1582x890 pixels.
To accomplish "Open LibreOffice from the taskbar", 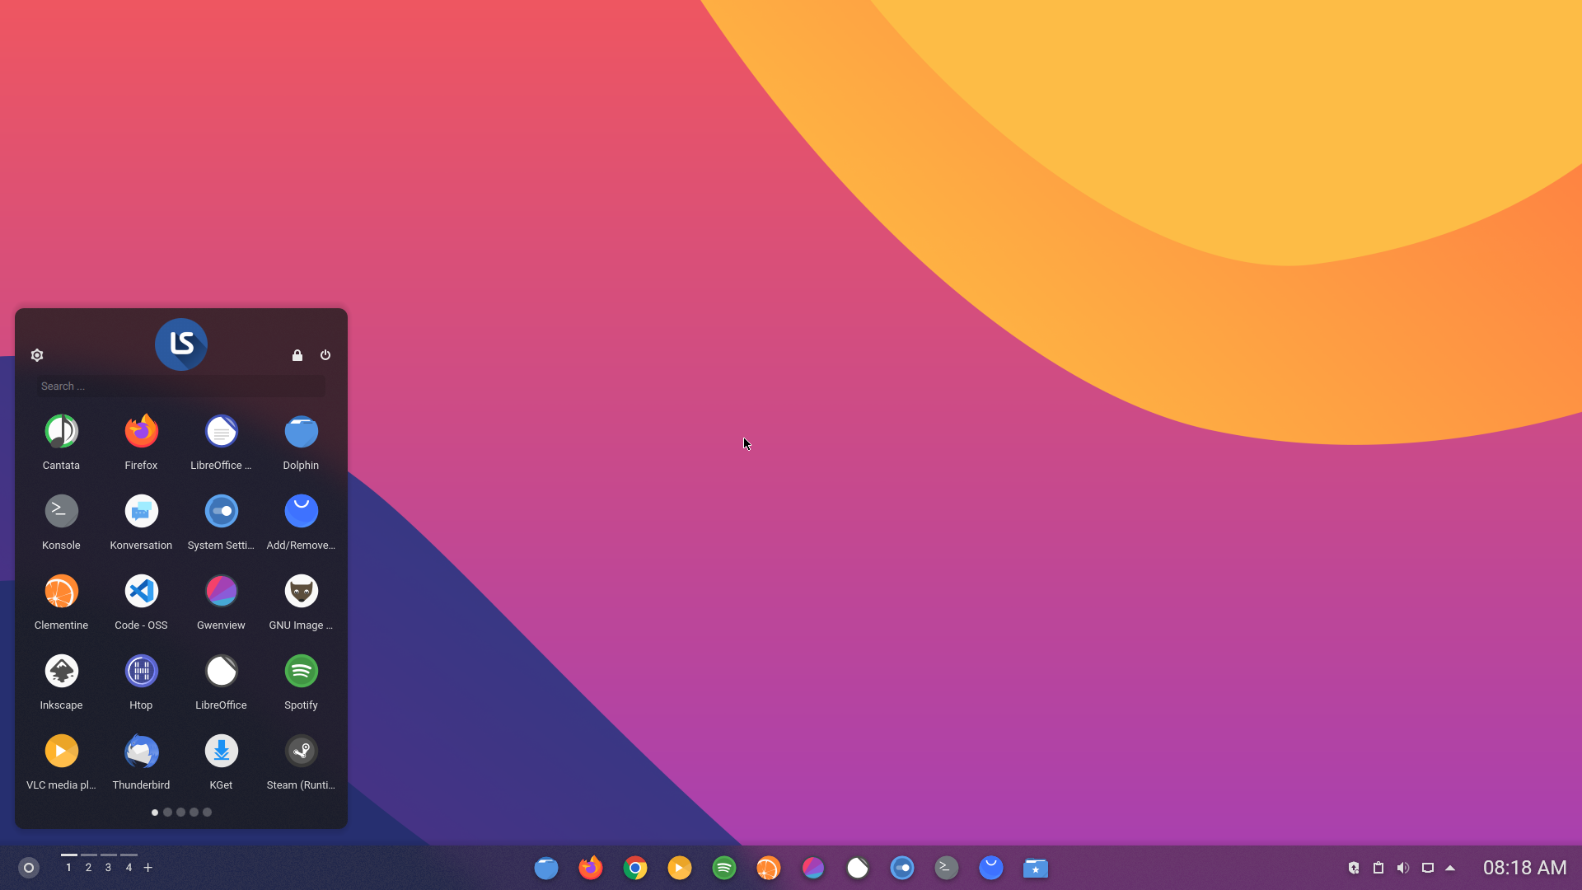I will pos(858,868).
